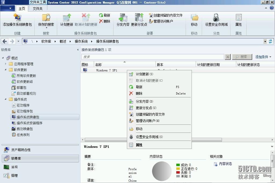Collapse the details pane chevron
The image size is (275, 183).
coord(272,146)
